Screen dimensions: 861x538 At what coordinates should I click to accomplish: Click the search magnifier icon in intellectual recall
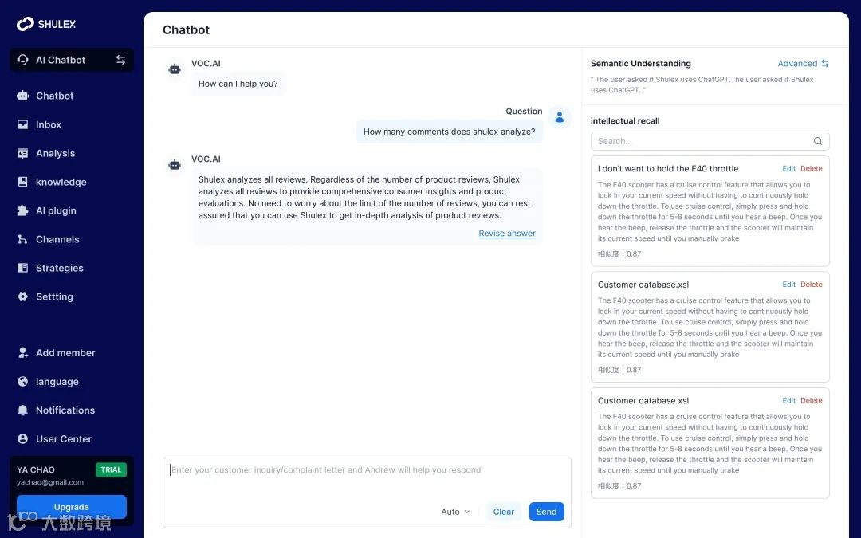[x=818, y=141]
